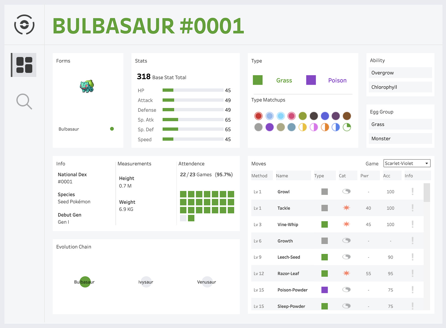Select the cyan ringed type matchup circle
This screenshot has width=446, height=328.
(x=281, y=116)
